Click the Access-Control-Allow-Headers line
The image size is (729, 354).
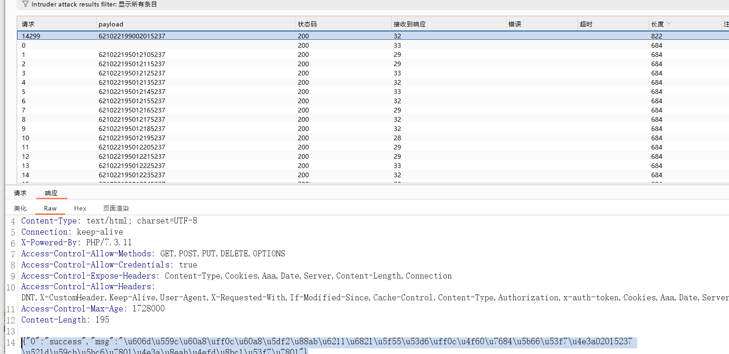click(88, 286)
